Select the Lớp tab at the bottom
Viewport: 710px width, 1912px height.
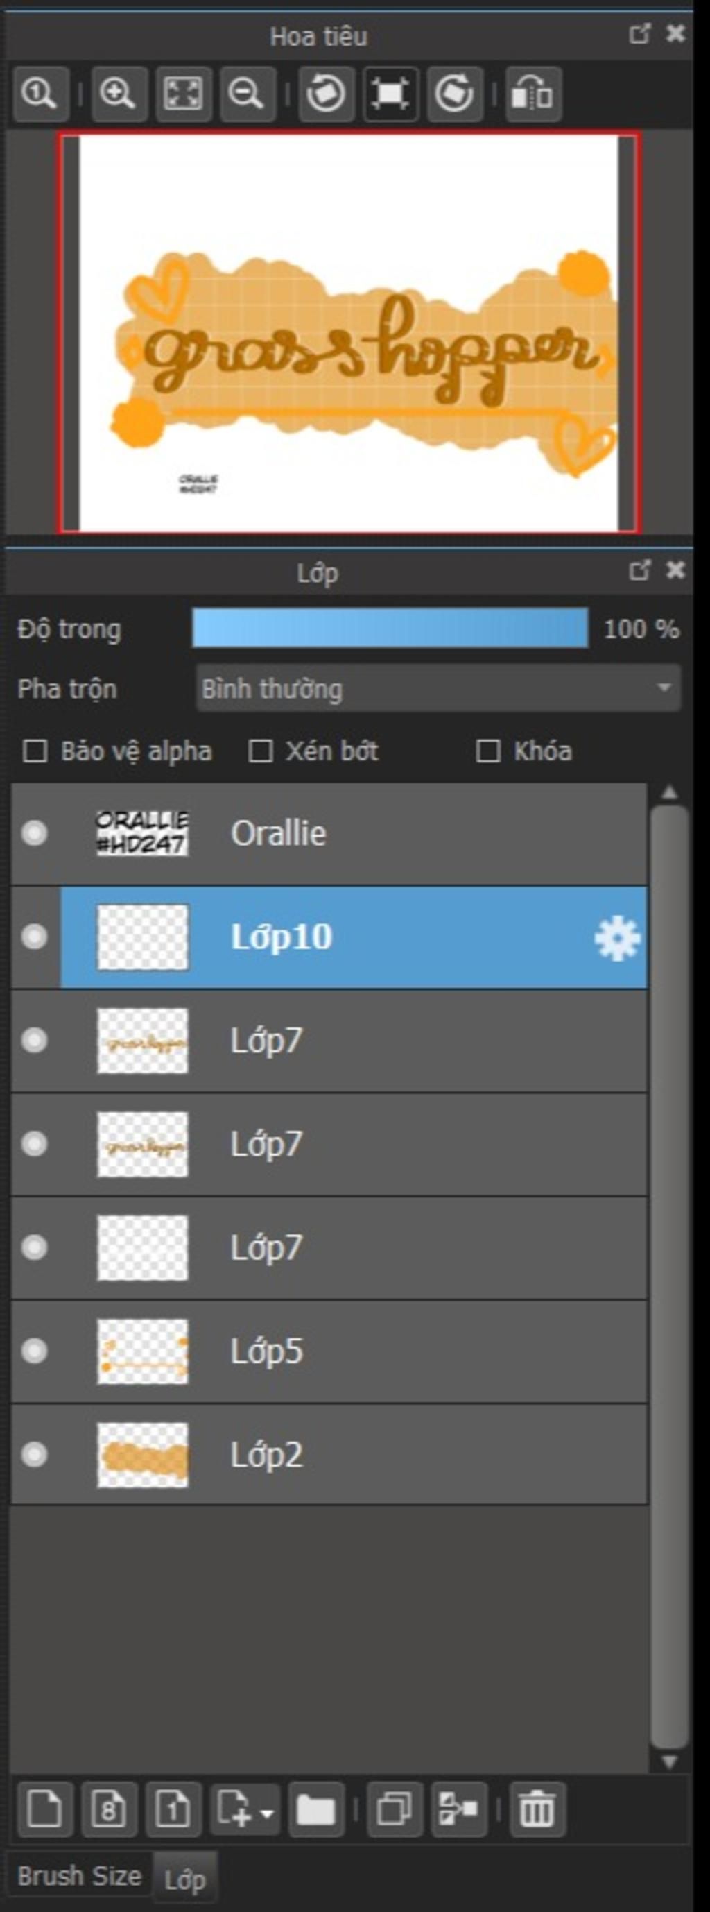pos(184,1879)
